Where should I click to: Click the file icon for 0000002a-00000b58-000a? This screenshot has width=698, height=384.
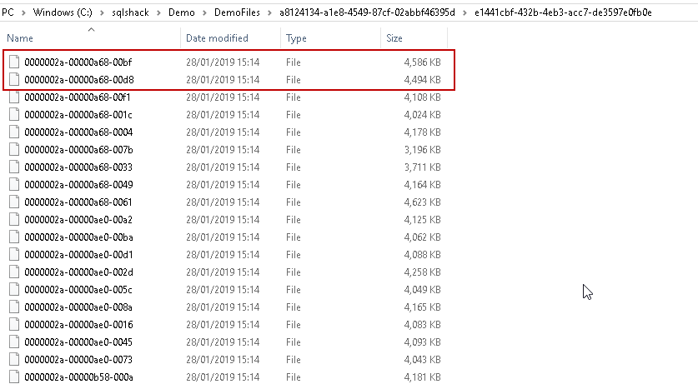click(x=14, y=377)
